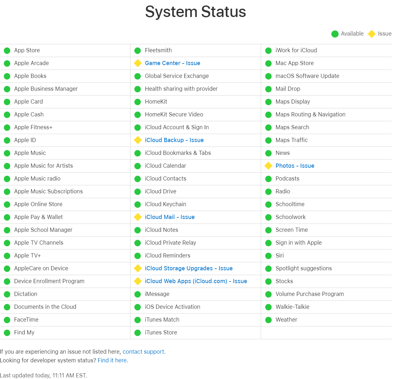Open the iCloud Backup - Issue details
The height and width of the screenshot is (379, 406).
tap(174, 140)
